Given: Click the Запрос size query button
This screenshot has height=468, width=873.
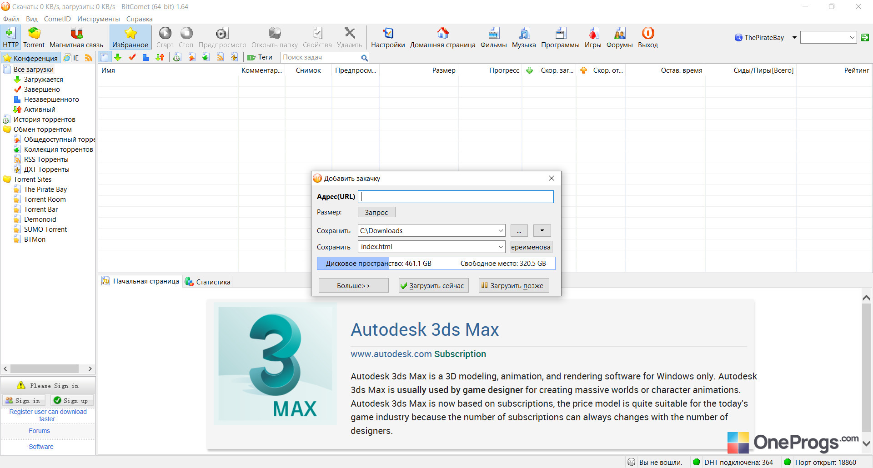Looking at the screenshot, I should 376,212.
